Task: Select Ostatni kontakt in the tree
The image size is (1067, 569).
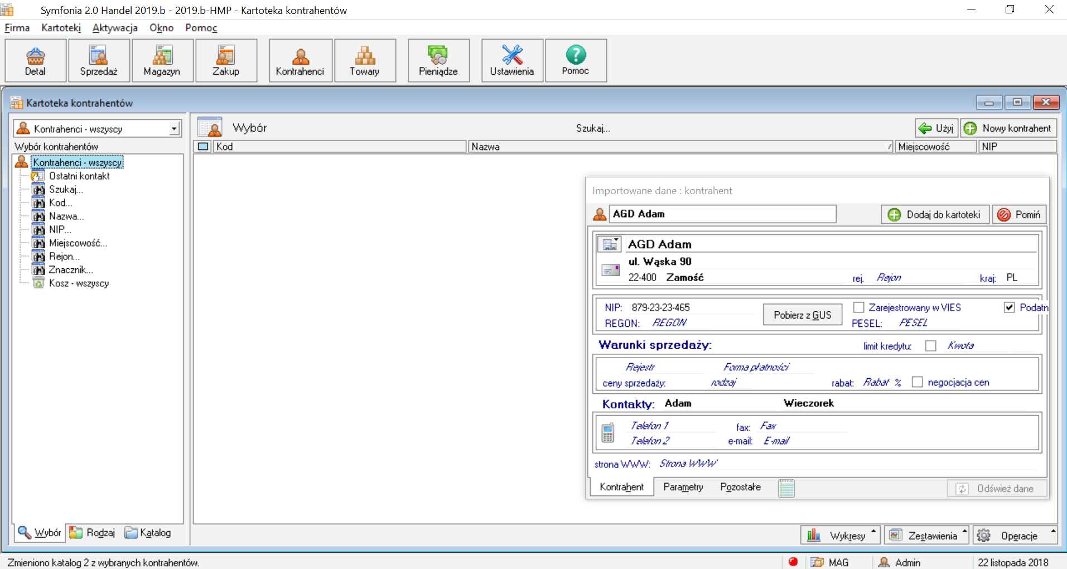Action: tap(79, 176)
